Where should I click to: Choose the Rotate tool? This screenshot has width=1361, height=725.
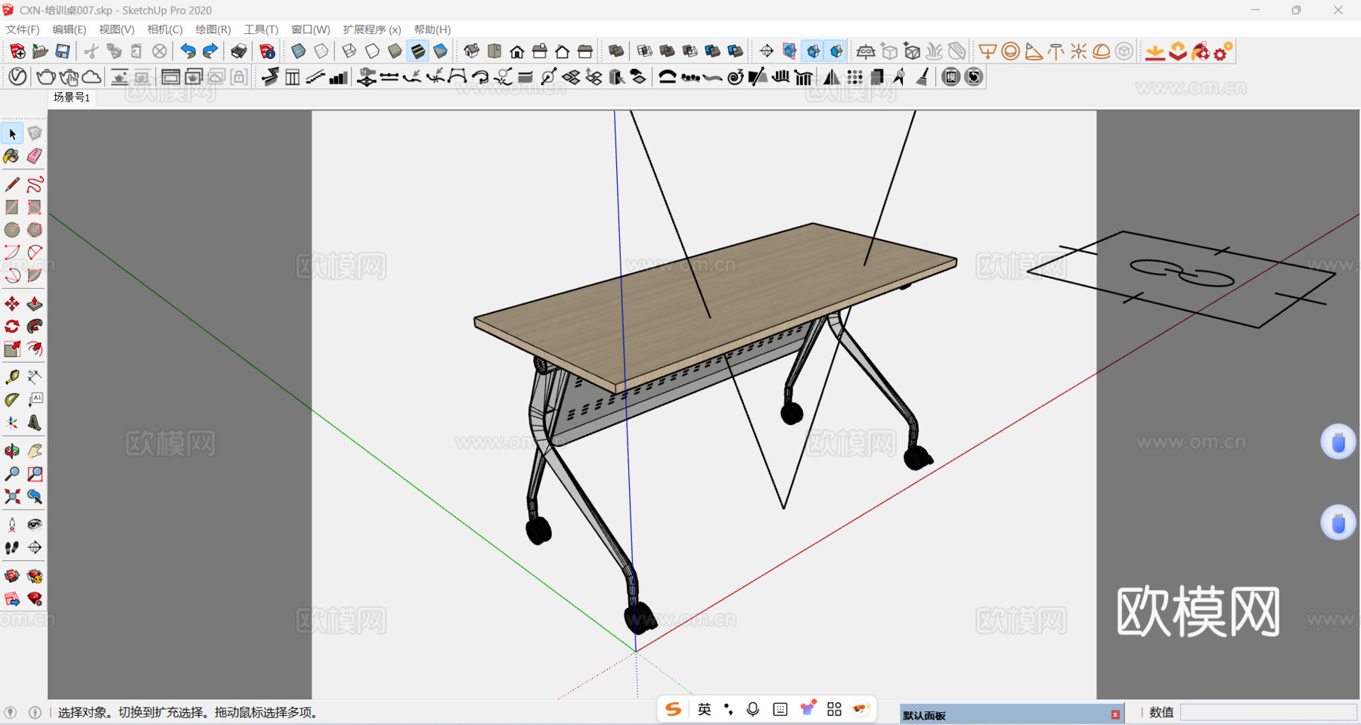pos(12,327)
